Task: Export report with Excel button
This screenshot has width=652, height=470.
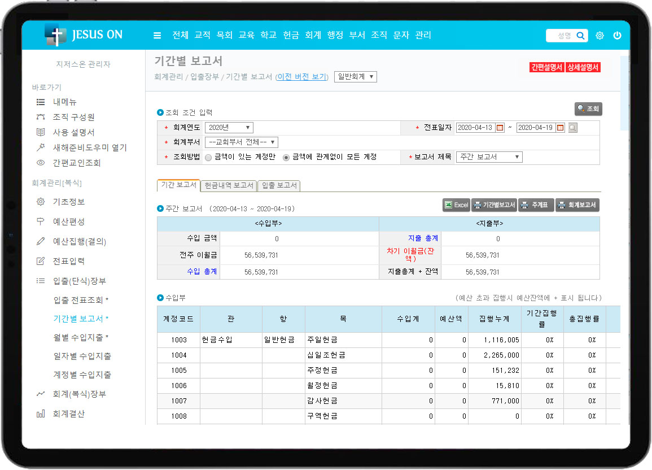Action: click(456, 205)
